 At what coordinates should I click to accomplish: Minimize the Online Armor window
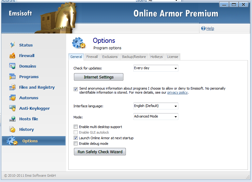[224, 4]
